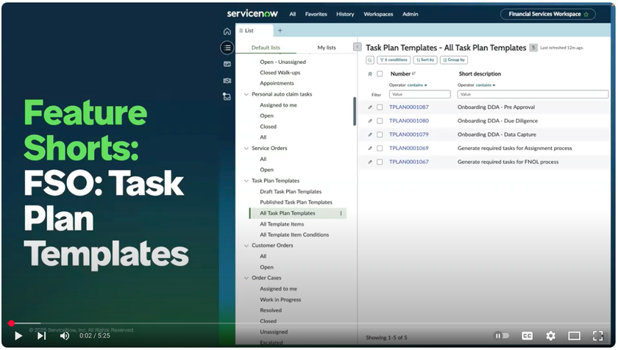Click the Group by button
The height and width of the screenshot is (350, 618).
coord(454,60)
